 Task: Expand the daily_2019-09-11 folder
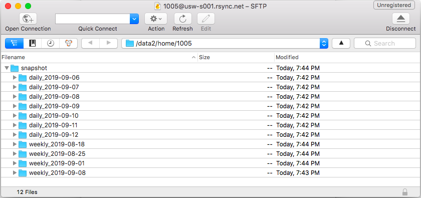click(x=15, y=125)
